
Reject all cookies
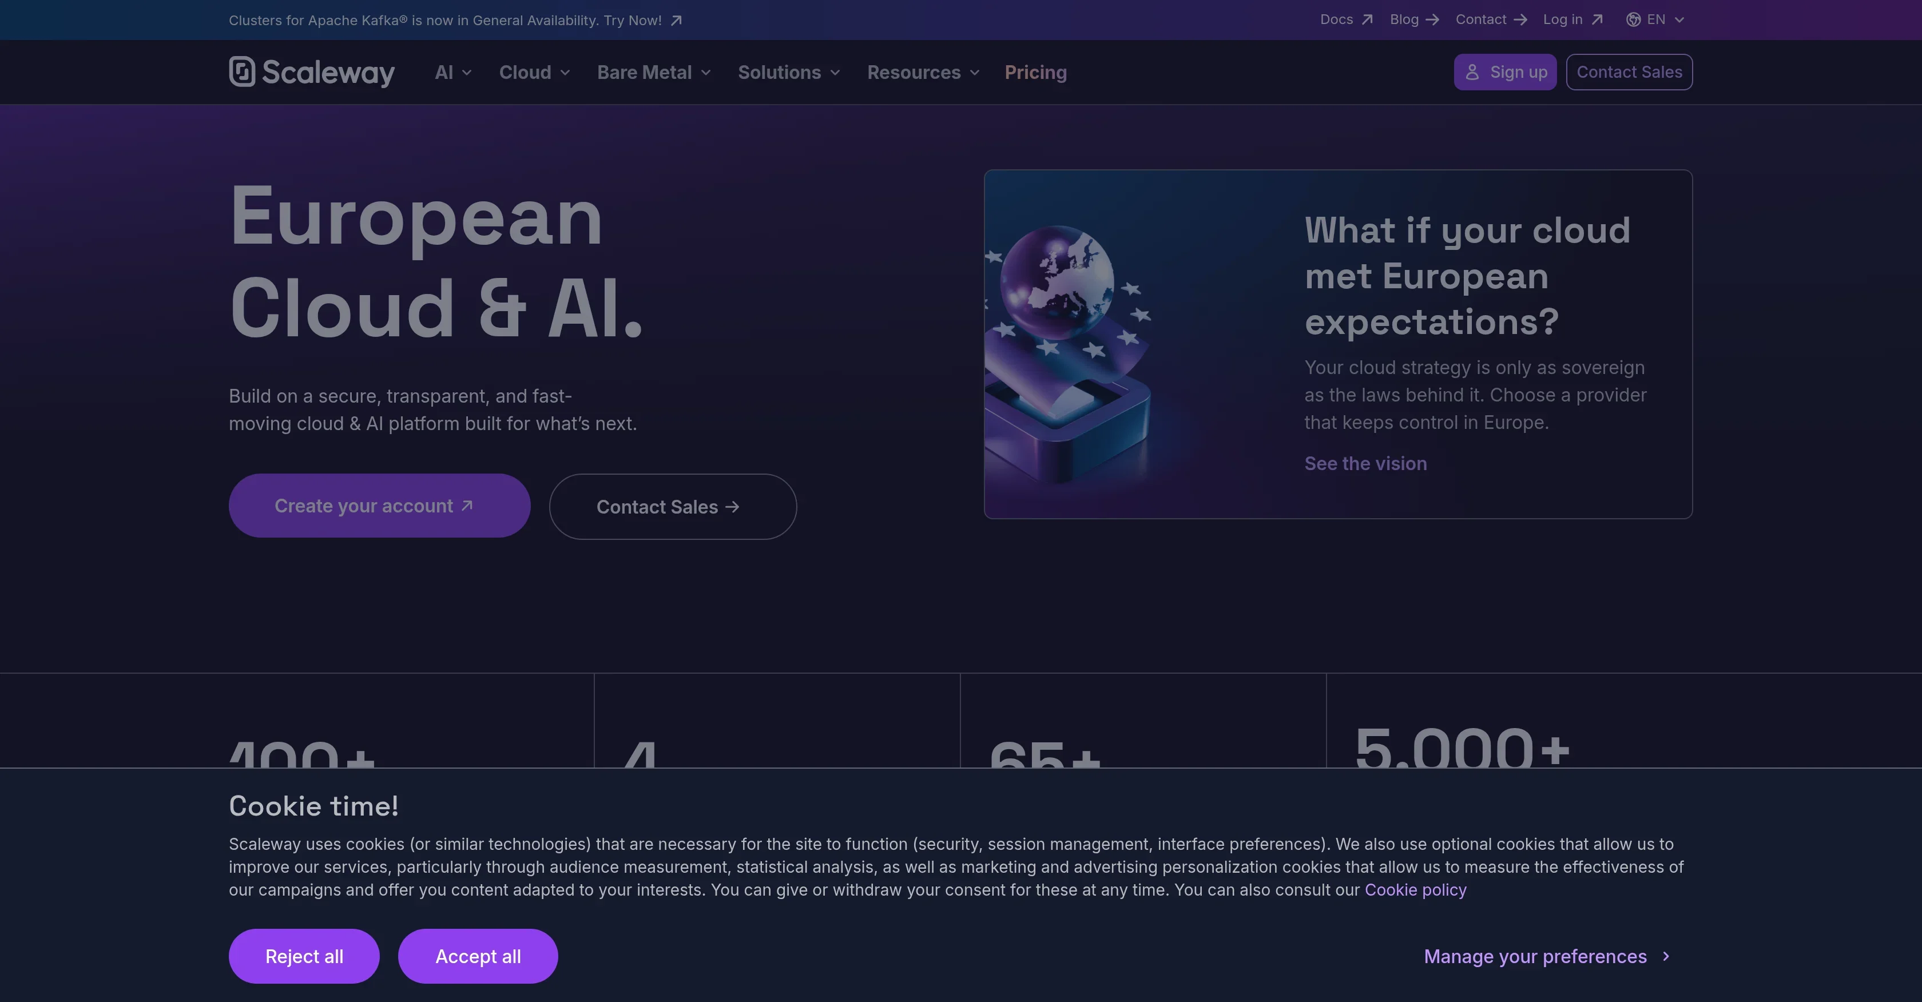pos(304,956)
